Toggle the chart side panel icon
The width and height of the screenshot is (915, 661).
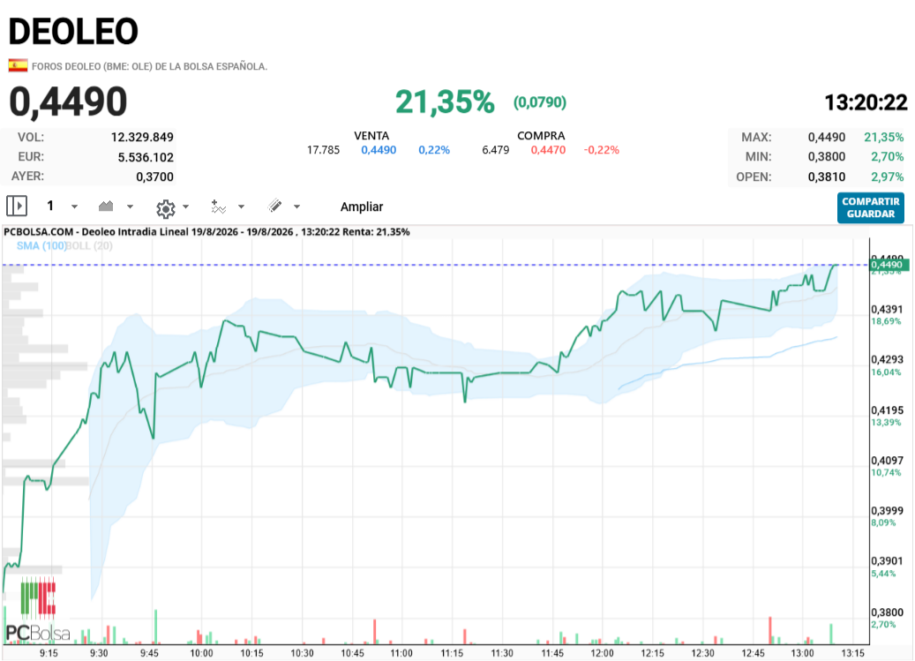(x=17, y=206)
